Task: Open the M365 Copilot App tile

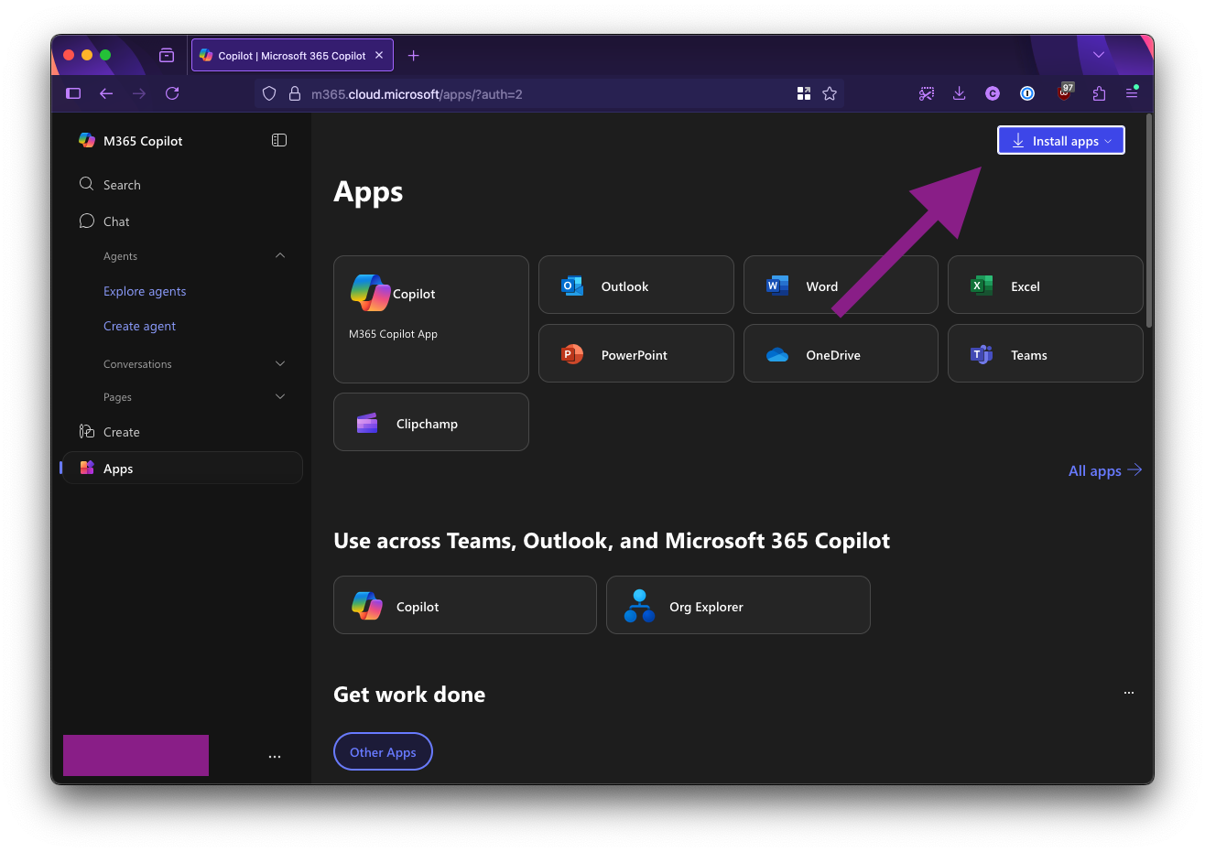Action: click(x=430, y=319)
